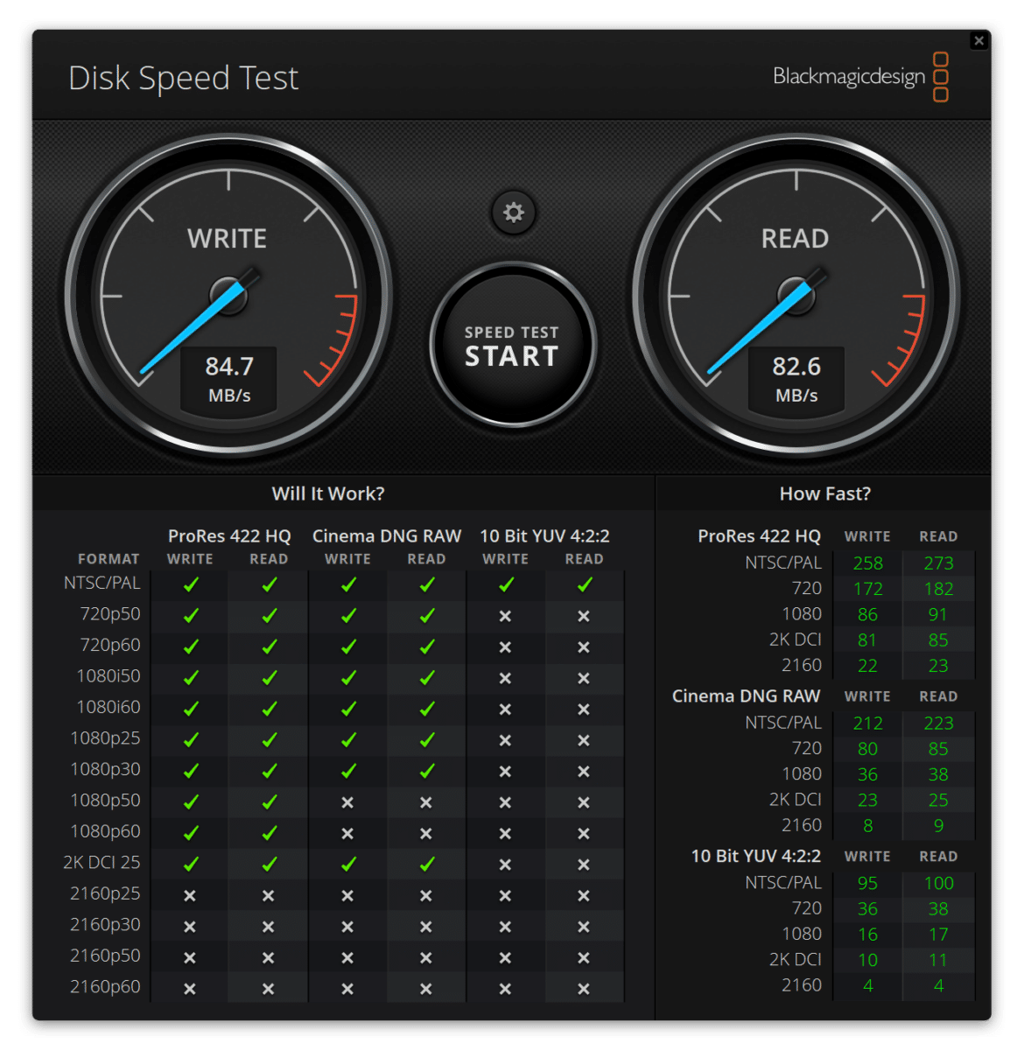
Task: Click 10 Bit YUV 2K DCI read value 11
Action: [x=938, y=960]
